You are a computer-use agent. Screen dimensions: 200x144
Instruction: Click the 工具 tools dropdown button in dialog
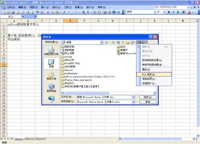142,42
